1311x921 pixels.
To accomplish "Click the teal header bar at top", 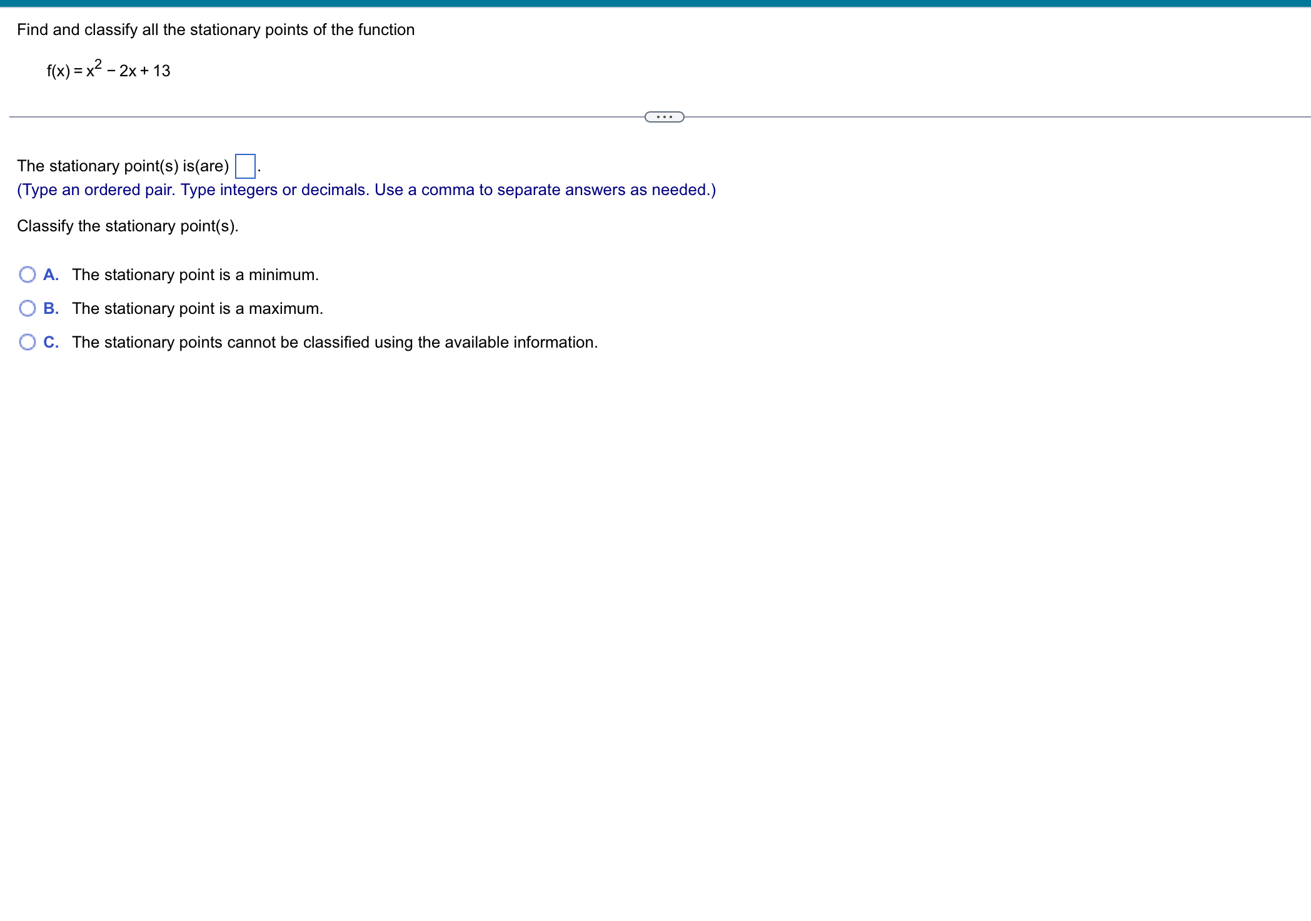I will 655,3.
